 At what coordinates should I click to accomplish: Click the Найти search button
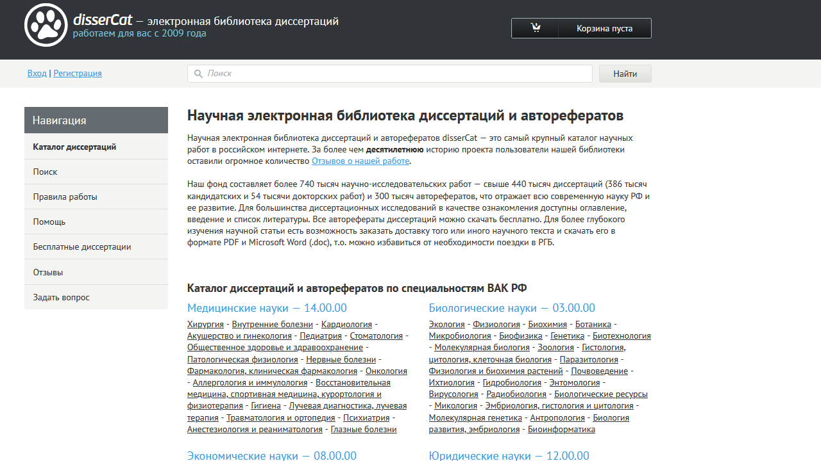coord(624,73)
